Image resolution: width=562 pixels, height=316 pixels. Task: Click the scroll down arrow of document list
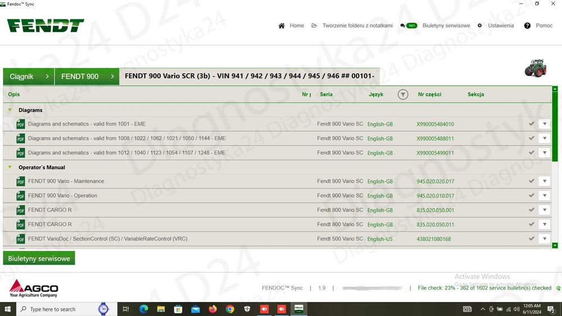[555, 245]
